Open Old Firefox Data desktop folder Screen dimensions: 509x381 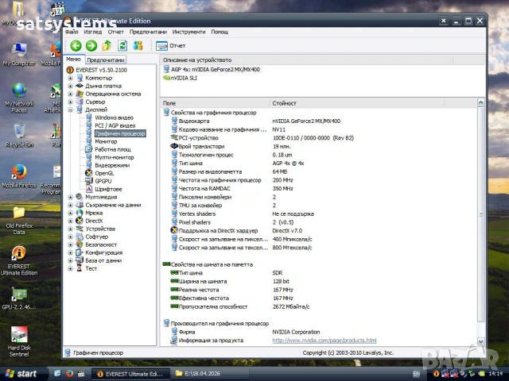point(19,221)
